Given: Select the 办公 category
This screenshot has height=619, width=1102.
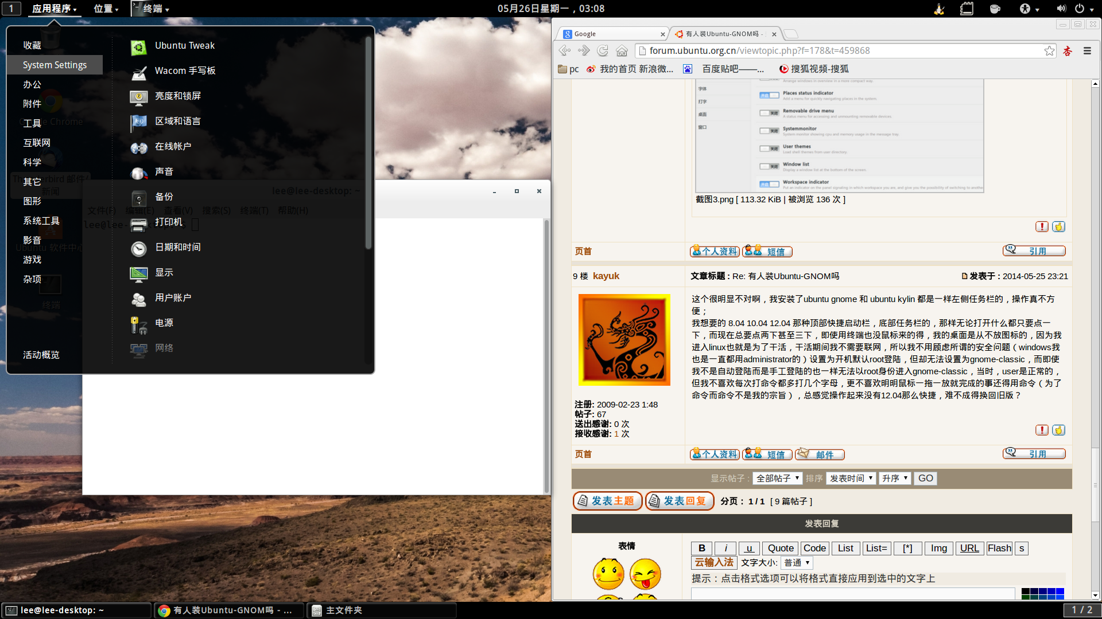Looking at the screenshot, I should tap(32, 84).
